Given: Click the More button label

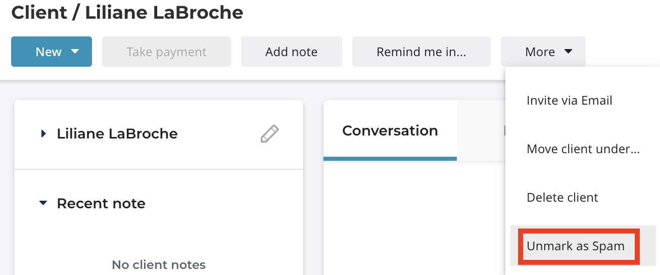Looking at the screenshot, I should coord(540,52).
